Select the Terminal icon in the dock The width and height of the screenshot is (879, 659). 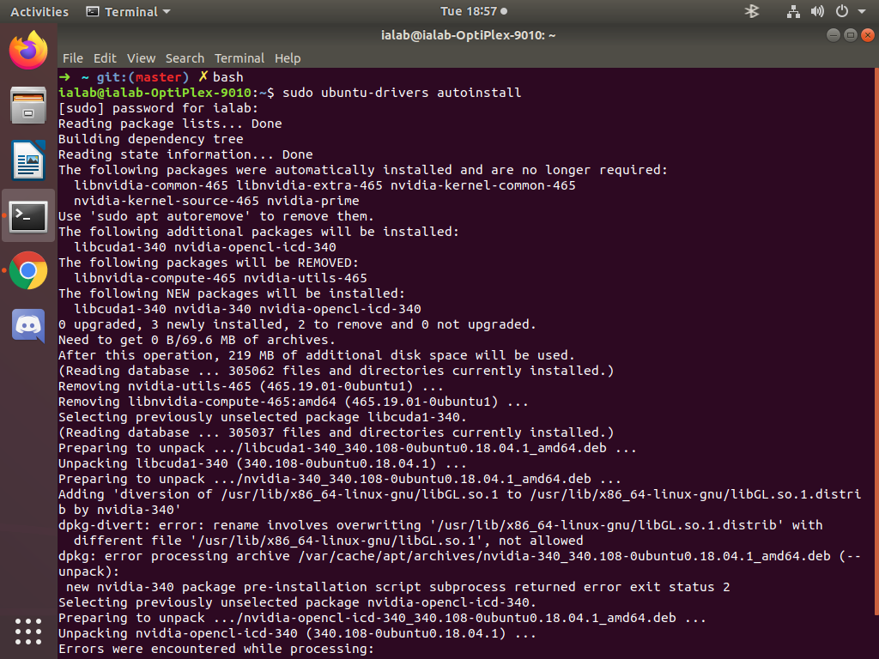pos(27,216)
